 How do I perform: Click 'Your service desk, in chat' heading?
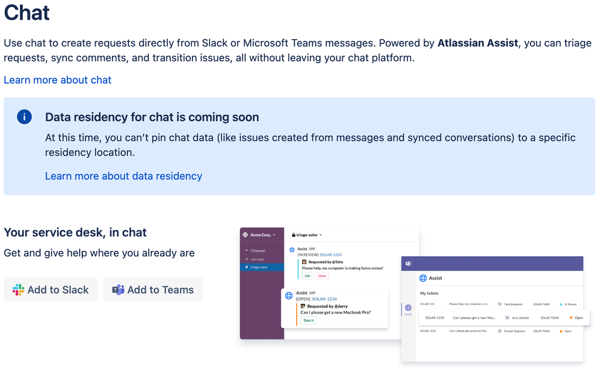[x=75, y=232]
